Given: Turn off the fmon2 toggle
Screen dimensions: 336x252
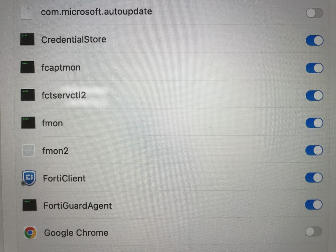Looking at the screenshot, I should [x=314, y=150].
